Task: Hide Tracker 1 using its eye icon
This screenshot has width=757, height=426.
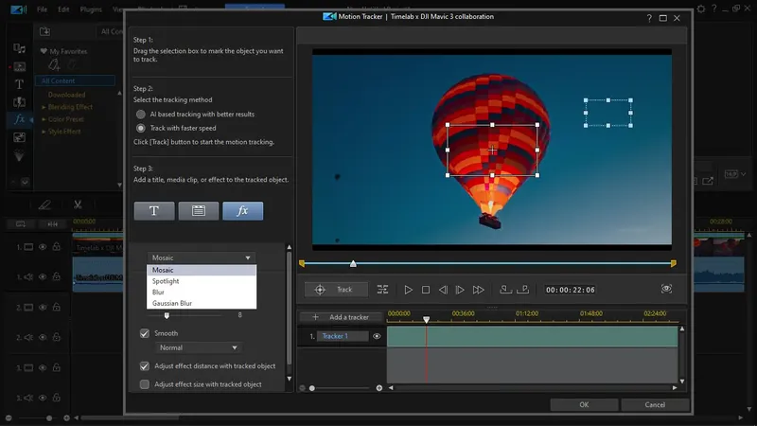Action: coord(377,336)
